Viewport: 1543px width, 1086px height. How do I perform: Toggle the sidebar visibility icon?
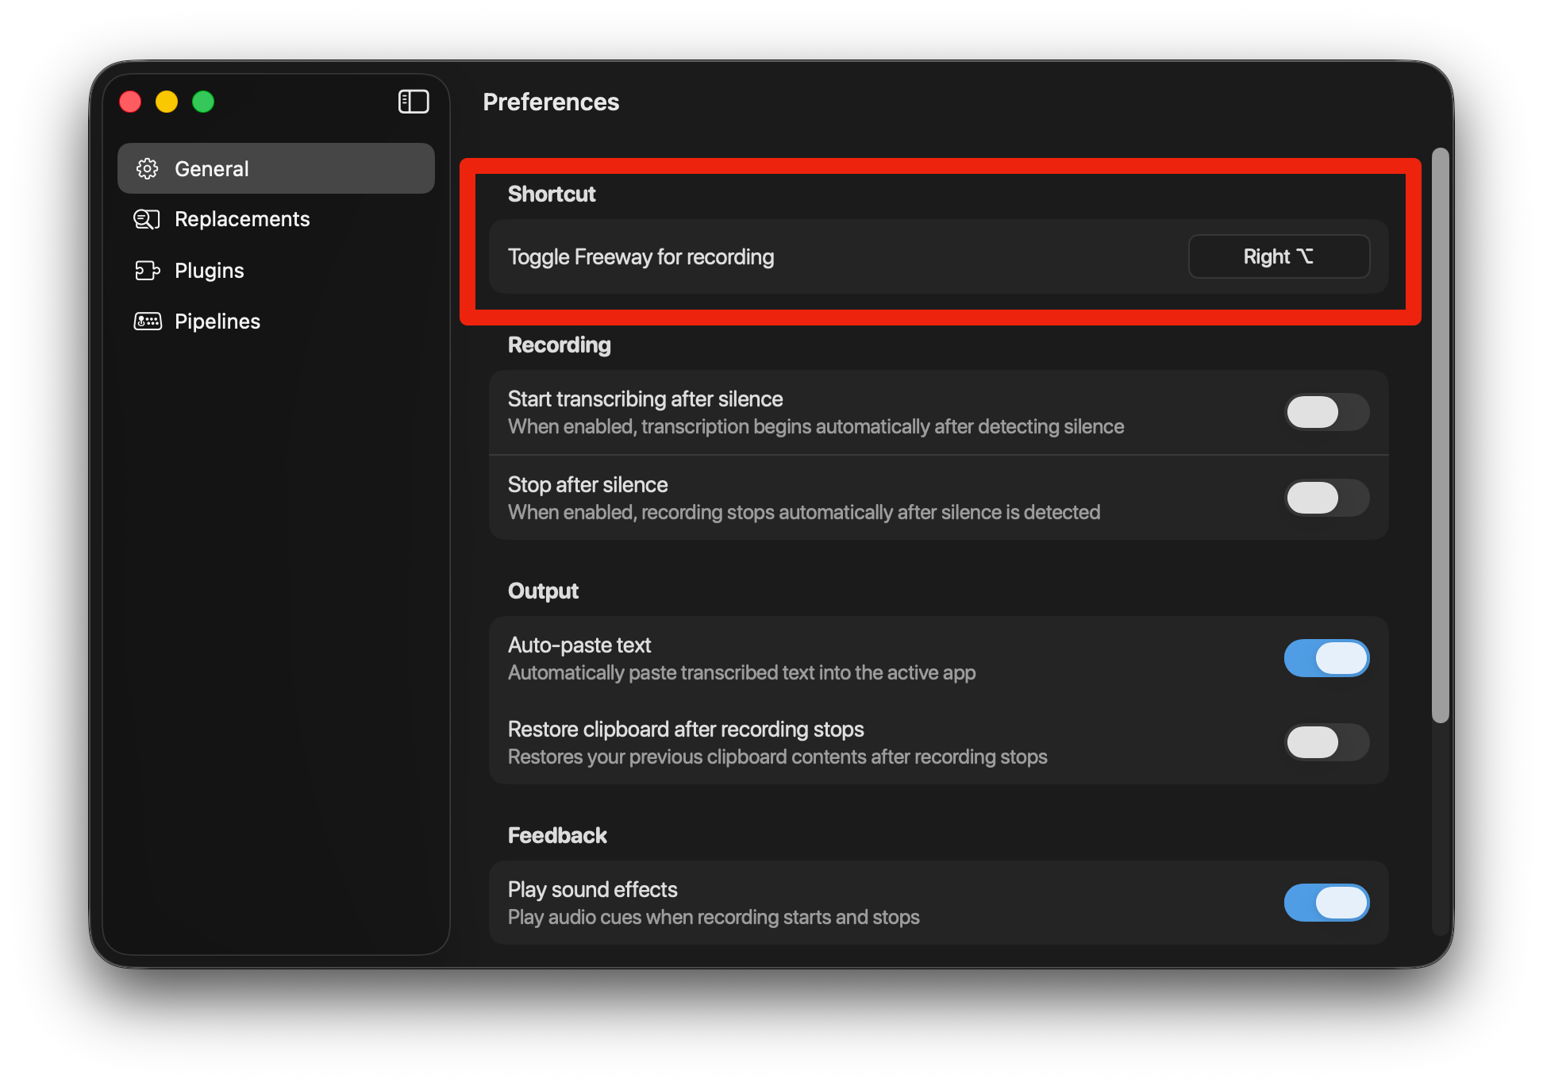pos(414,102)
